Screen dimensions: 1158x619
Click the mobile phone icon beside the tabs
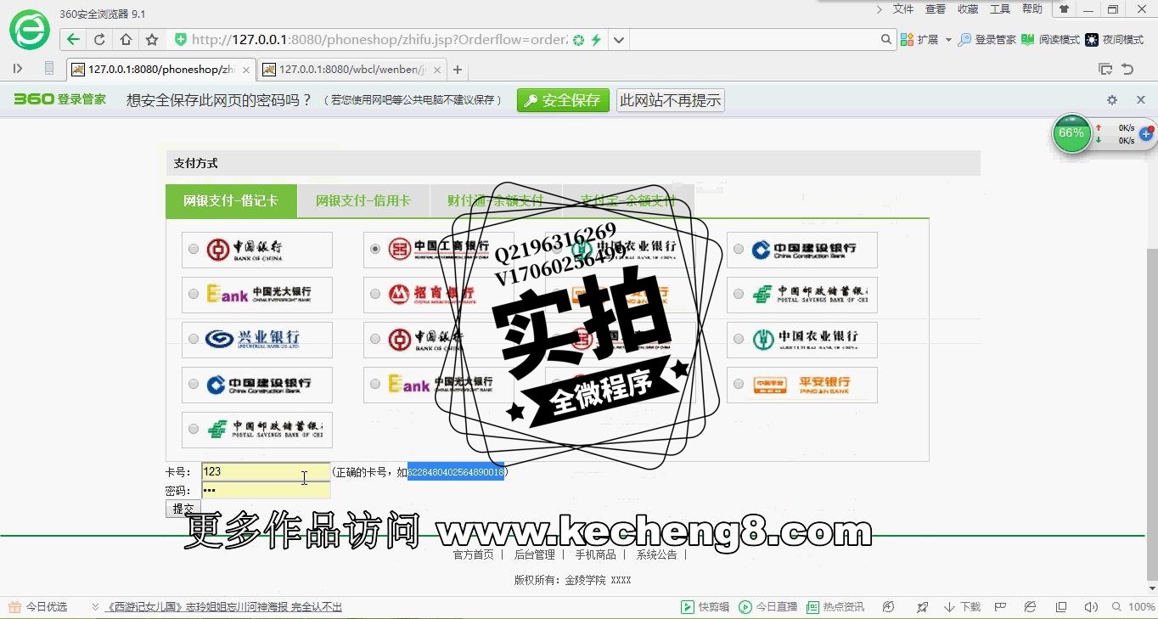pyautogui.click(x=49, y=69)
